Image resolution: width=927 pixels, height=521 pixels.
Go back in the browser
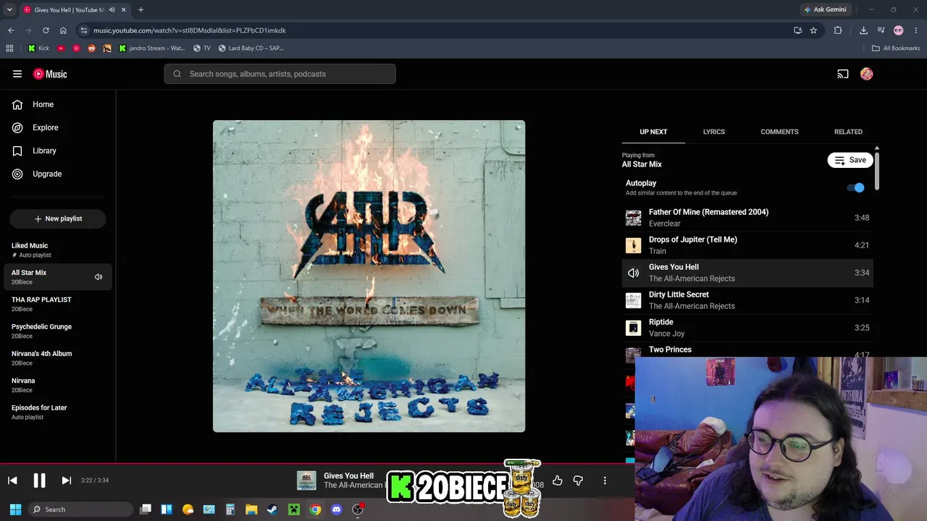point(11,30)
